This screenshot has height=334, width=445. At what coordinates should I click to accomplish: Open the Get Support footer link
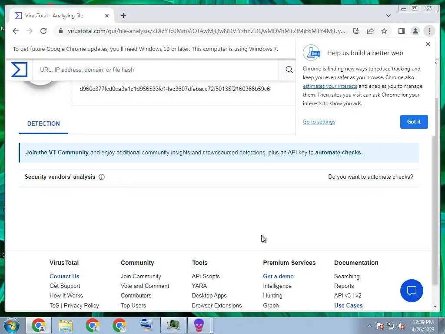click(x=65, y=286)
